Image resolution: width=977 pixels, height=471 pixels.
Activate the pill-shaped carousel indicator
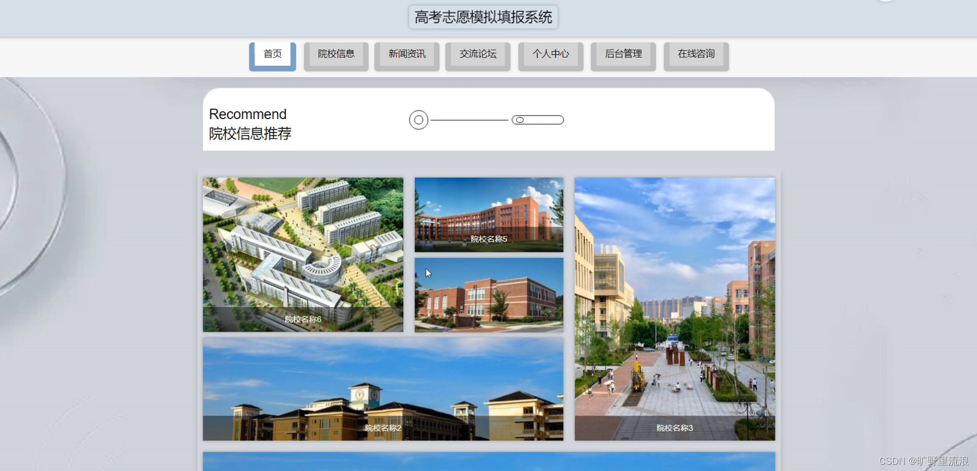(x=537, y=120)
